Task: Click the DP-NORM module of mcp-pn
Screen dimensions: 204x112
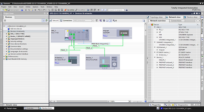Action: tap(124, 33)
